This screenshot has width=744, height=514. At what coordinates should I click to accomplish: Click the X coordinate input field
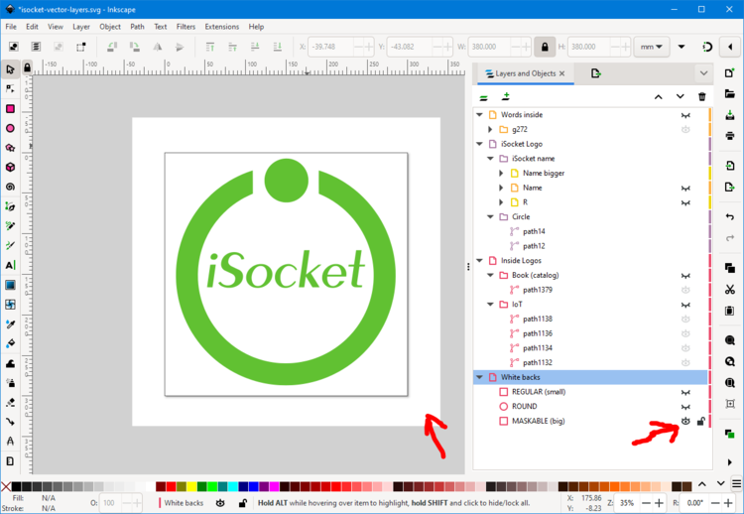pos(330,47)
